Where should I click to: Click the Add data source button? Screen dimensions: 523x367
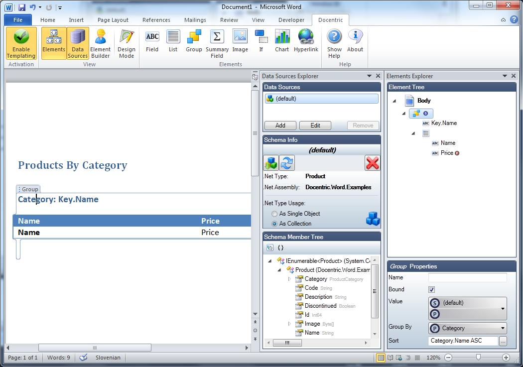pyautogui.click(x=280, y=125)
